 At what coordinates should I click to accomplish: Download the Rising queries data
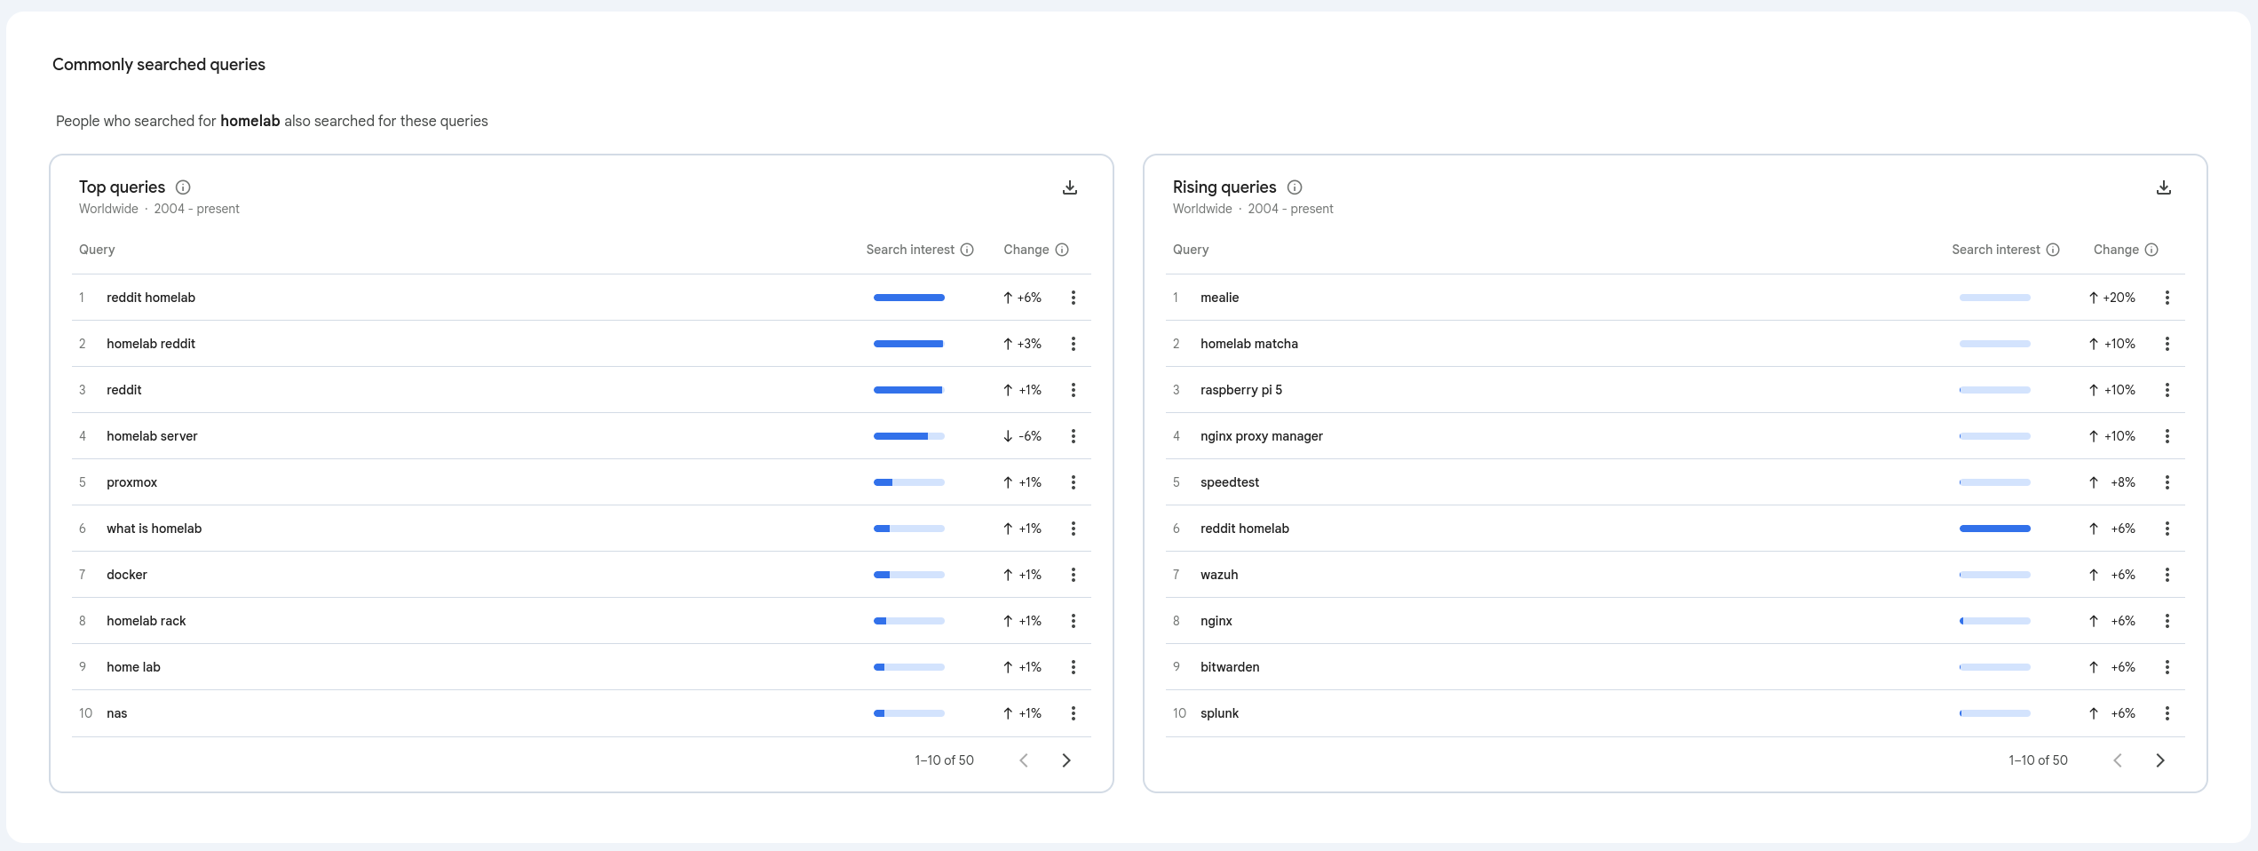(2163, 187)
